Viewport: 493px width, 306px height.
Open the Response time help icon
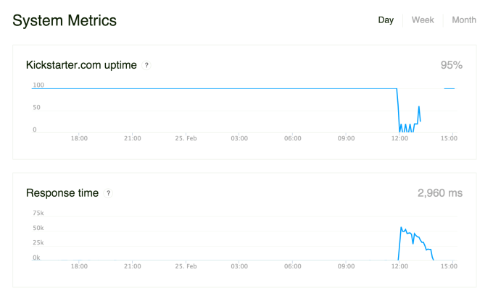point(109,193)
